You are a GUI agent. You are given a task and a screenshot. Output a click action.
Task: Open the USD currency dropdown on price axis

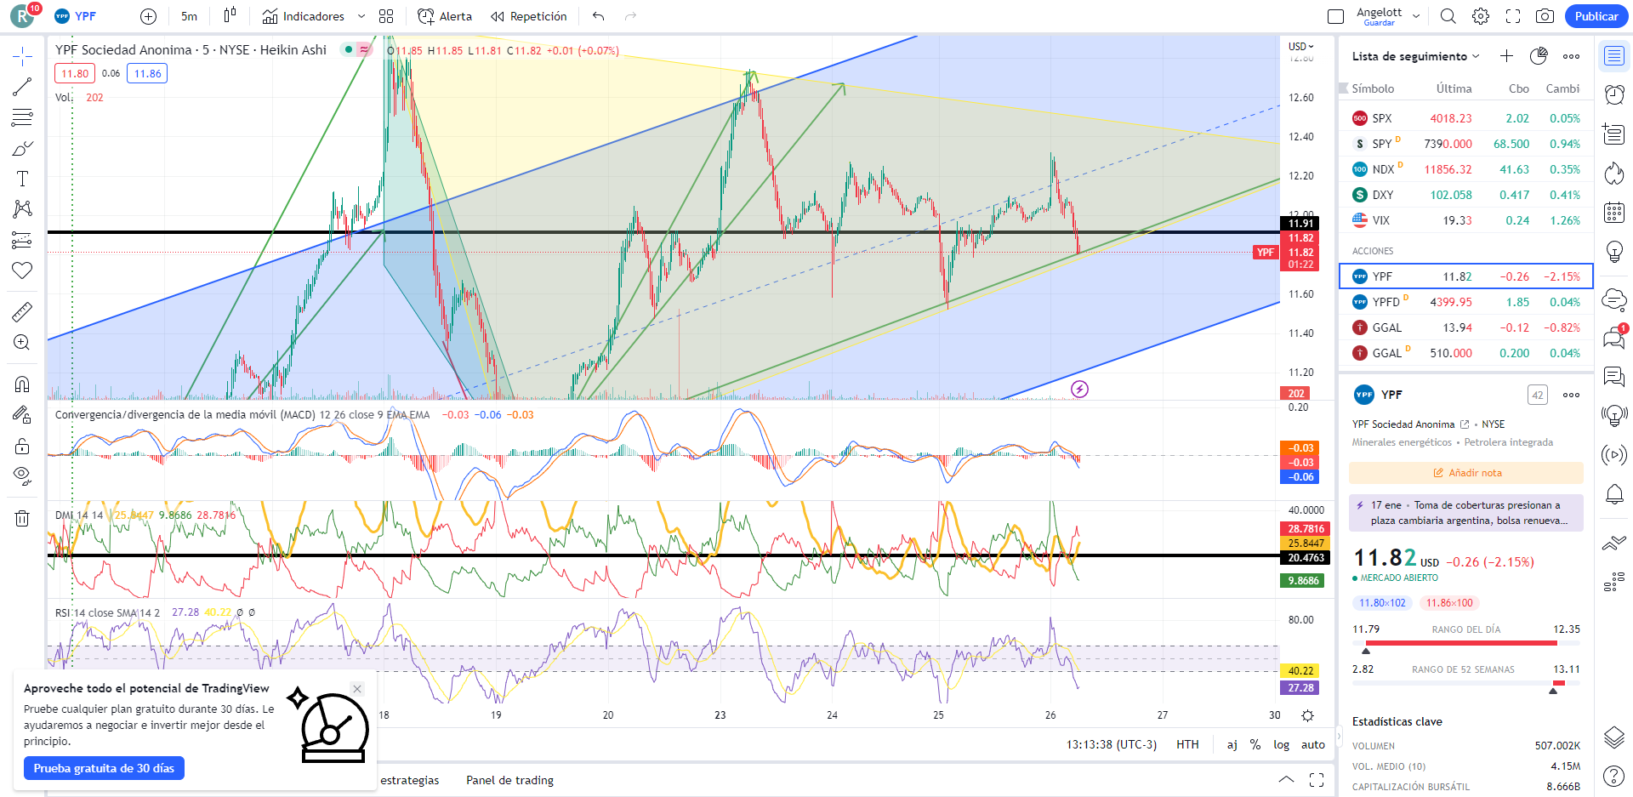click(x=1300, y=46)
